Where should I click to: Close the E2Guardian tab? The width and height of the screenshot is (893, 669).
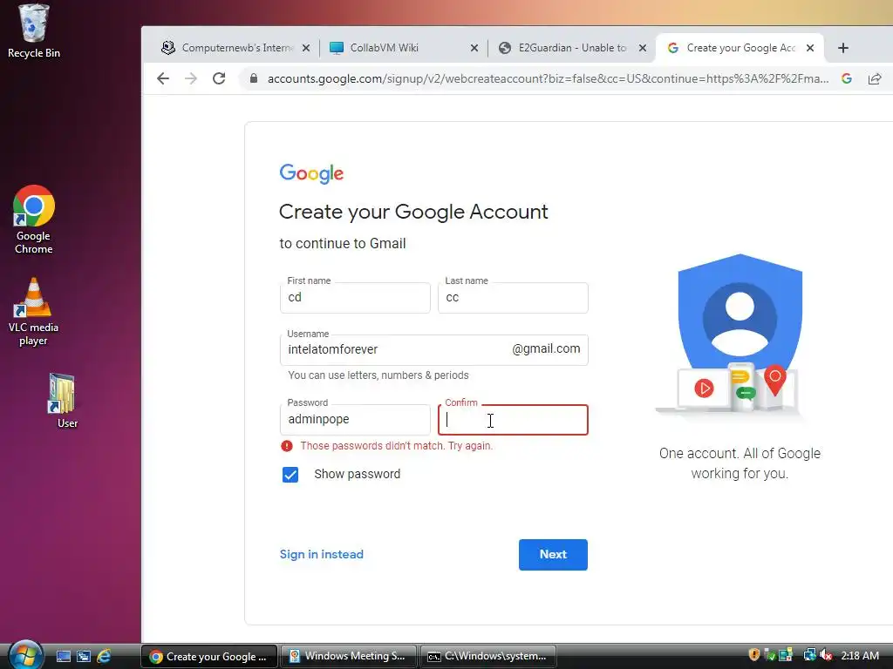pos(643,48)
